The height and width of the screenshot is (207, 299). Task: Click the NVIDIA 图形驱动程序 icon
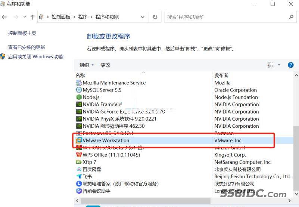79,126
